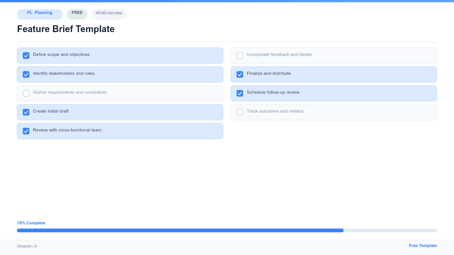This screenshot has width=454, height=255.
Task: Open the Free Template link
Action: pyautogui.click(x=423, y=246)
